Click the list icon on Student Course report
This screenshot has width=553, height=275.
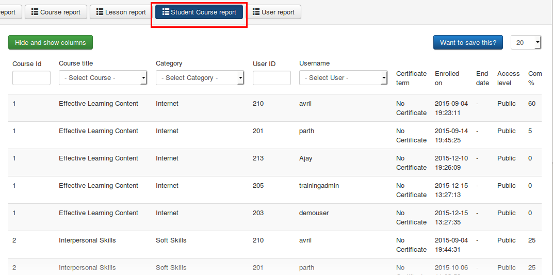point(166,12)
